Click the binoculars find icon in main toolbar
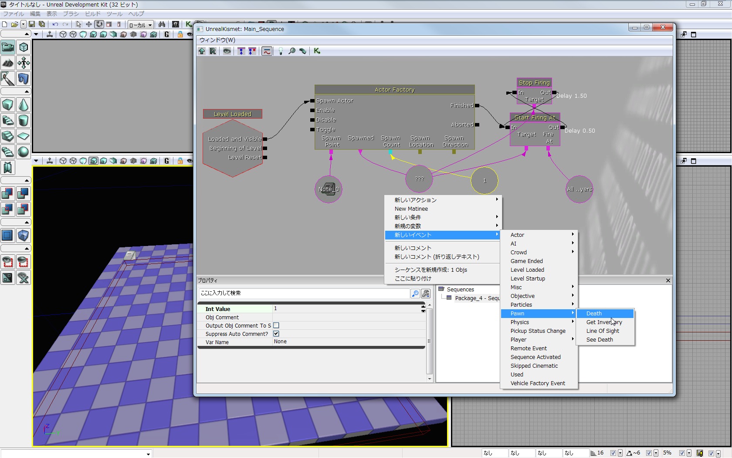The image size is (732, 458). pos(162,24)
